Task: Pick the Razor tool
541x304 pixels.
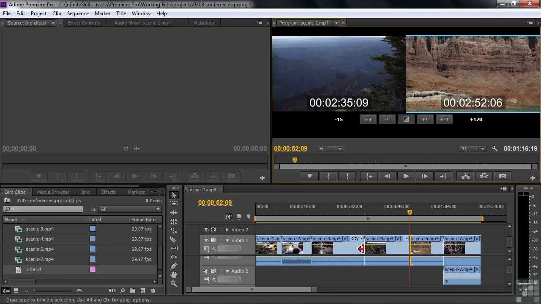Action: click(174, 239)
